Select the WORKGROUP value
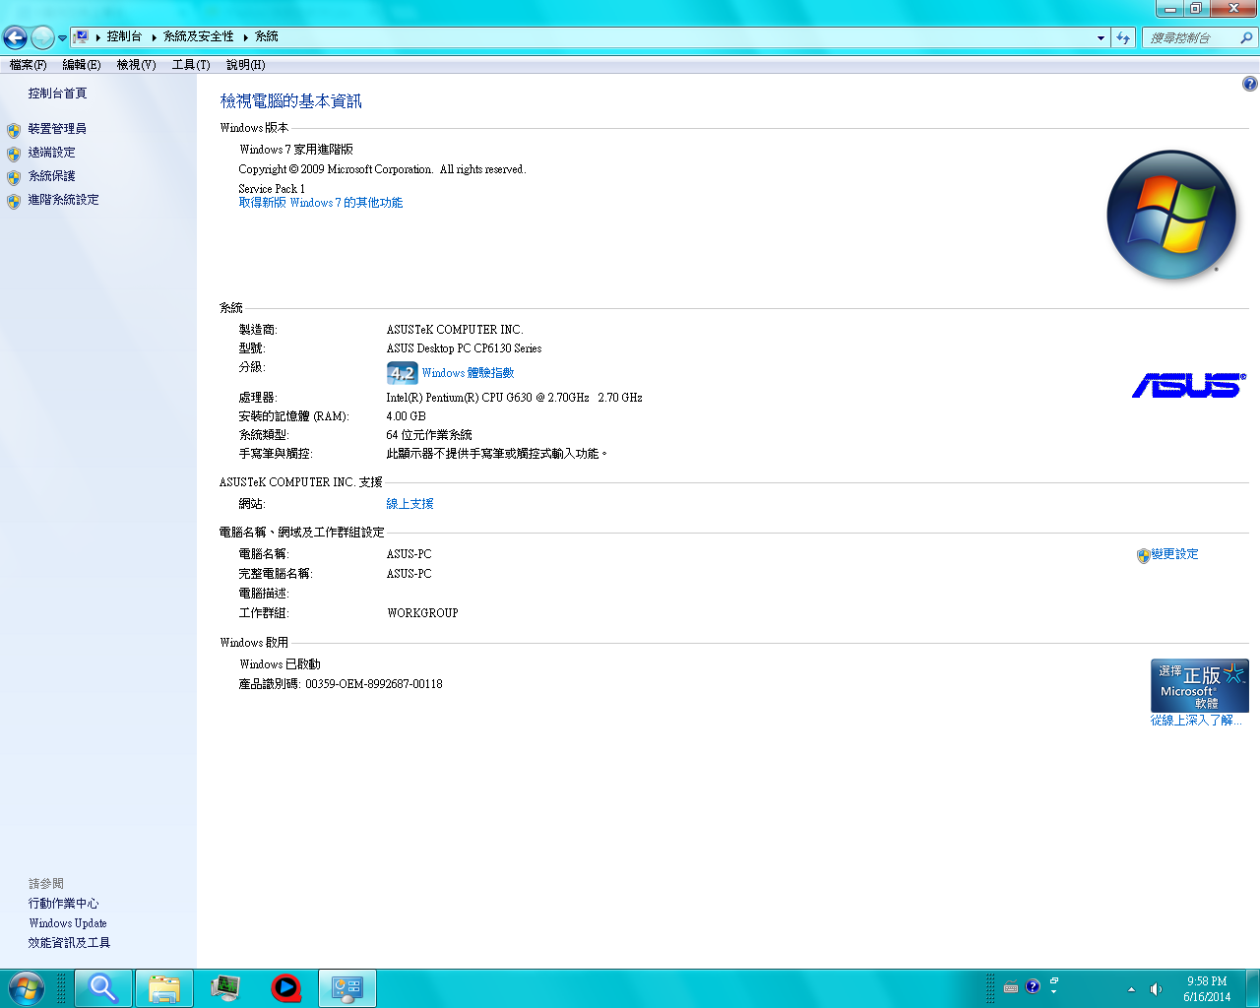 click(x=422, y=613)
